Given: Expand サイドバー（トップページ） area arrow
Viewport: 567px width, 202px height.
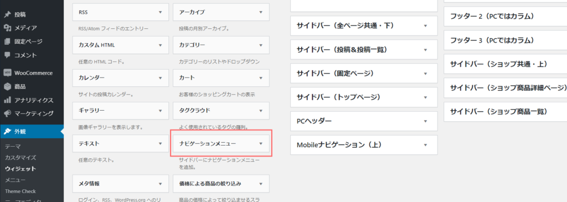Looking at the screenshot, I should pyautogui.click(x=426, y=97).
